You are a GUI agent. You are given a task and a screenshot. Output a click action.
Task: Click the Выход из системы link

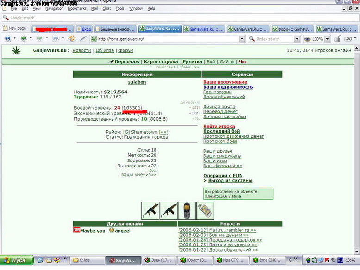230,180
